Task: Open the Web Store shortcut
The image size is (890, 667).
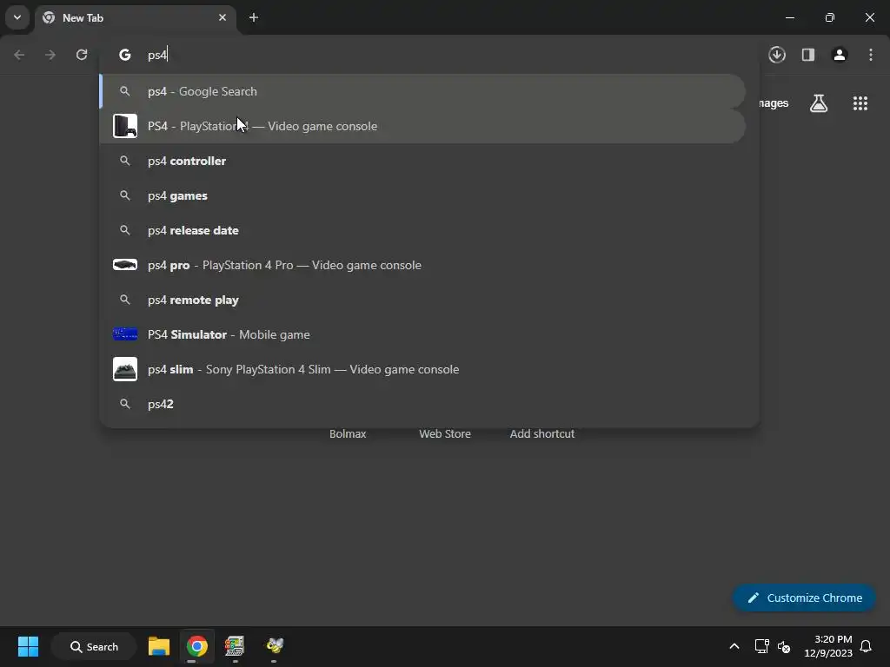Action: [445, 434]
